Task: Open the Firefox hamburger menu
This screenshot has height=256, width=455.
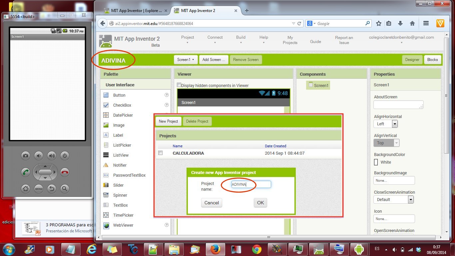Action: [x=426, y=23]
